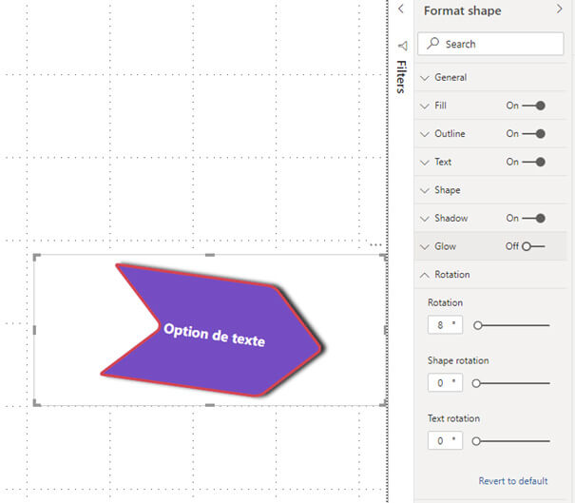
Task: Click the Rotation section header label
Action: click(x=452, y=275)
